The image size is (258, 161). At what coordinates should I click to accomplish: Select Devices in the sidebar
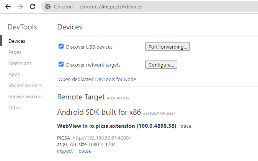pos(17,41)
